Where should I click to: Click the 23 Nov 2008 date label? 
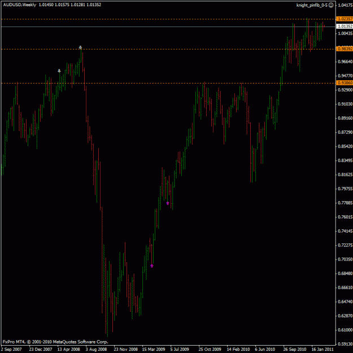(x=125, y=350)
